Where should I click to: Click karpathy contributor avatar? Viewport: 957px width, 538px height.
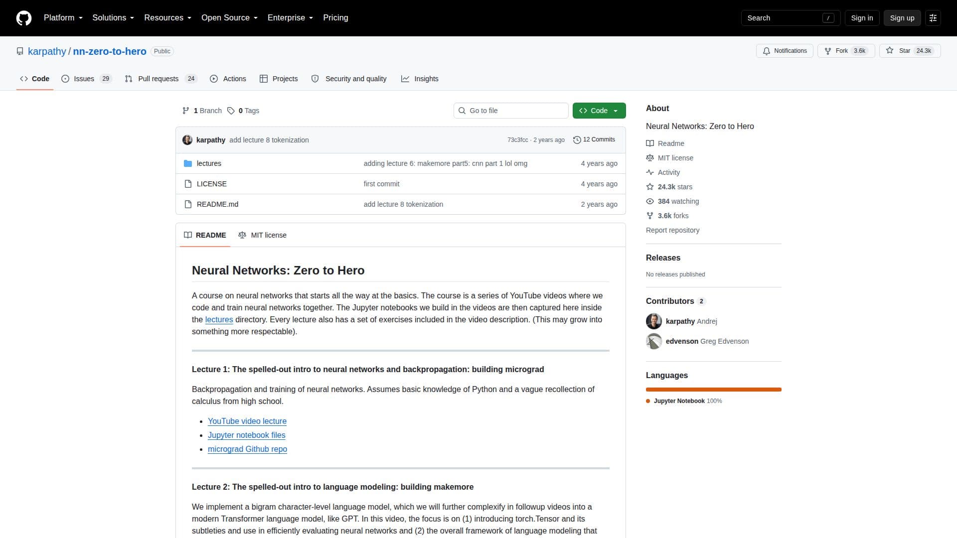click(x=654, y=321)
